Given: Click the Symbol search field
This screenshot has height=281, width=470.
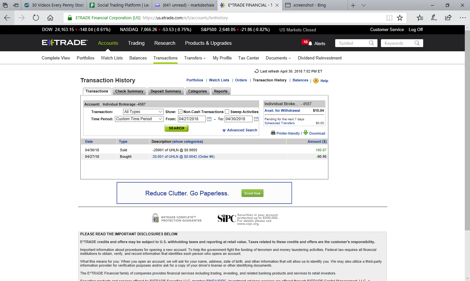Looking at the screenshot, I should [x=352, y=43].
